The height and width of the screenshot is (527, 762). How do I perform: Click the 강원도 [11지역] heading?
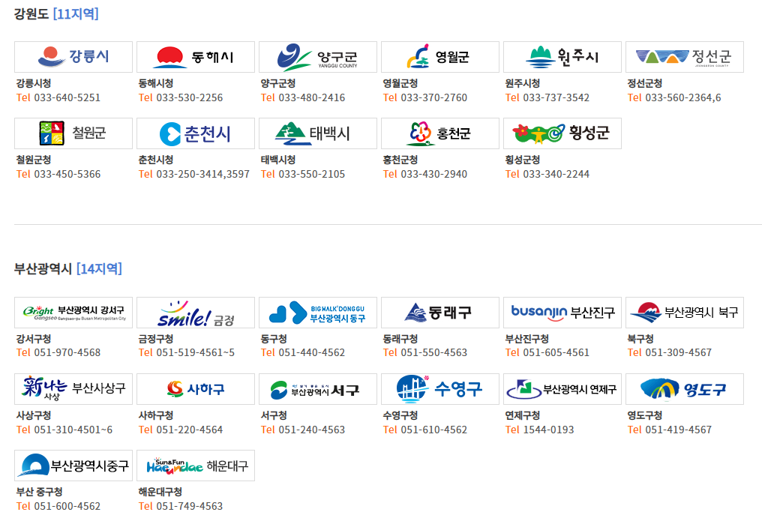click(56, 13)
